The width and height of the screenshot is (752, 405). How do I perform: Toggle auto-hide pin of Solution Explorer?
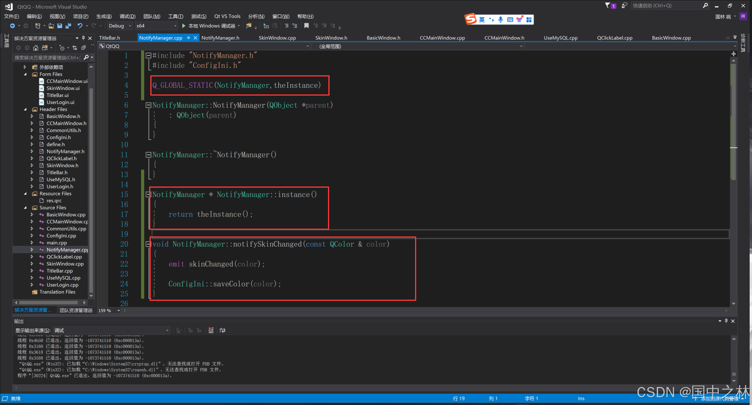pyautogui.click(x=83, y=38)
